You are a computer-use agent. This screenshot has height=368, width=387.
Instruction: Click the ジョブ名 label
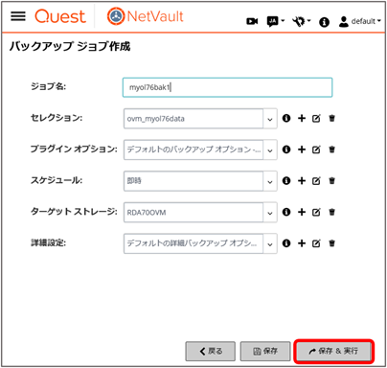[x=48, y=86]
